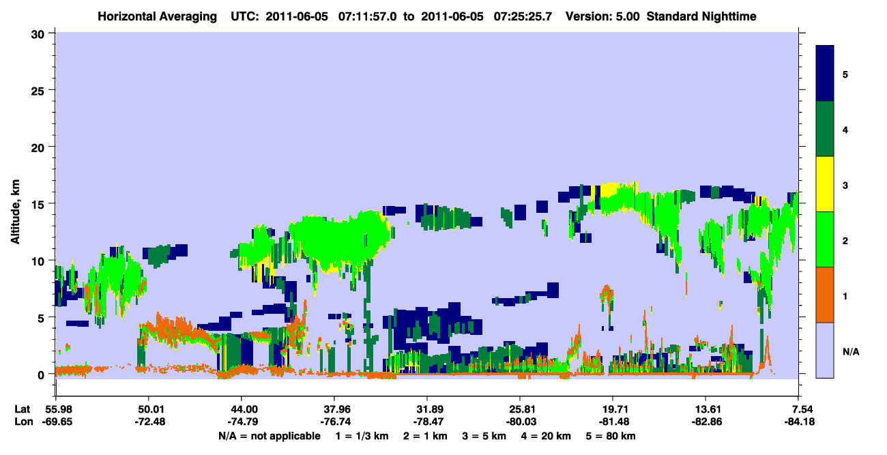Click the 25 km altitude tick label
Image resolution: width=887 pixels, height=455 pixels.
(38, 90)
